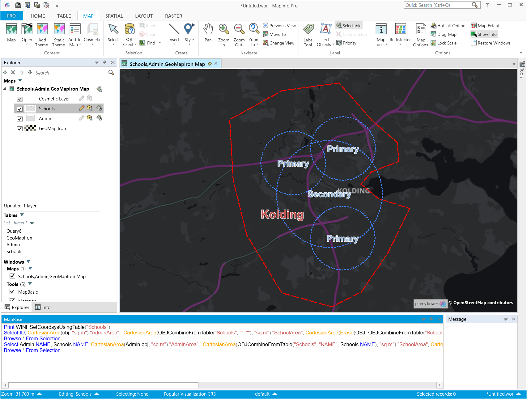527x399 pixels.
Task: Collapse the Schools,Admin,GeoMapIron Map tree node
Action: point(5,89)
